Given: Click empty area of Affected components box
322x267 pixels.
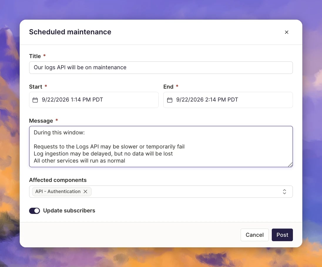Looking at the screenshot, I should coord(185,192).
